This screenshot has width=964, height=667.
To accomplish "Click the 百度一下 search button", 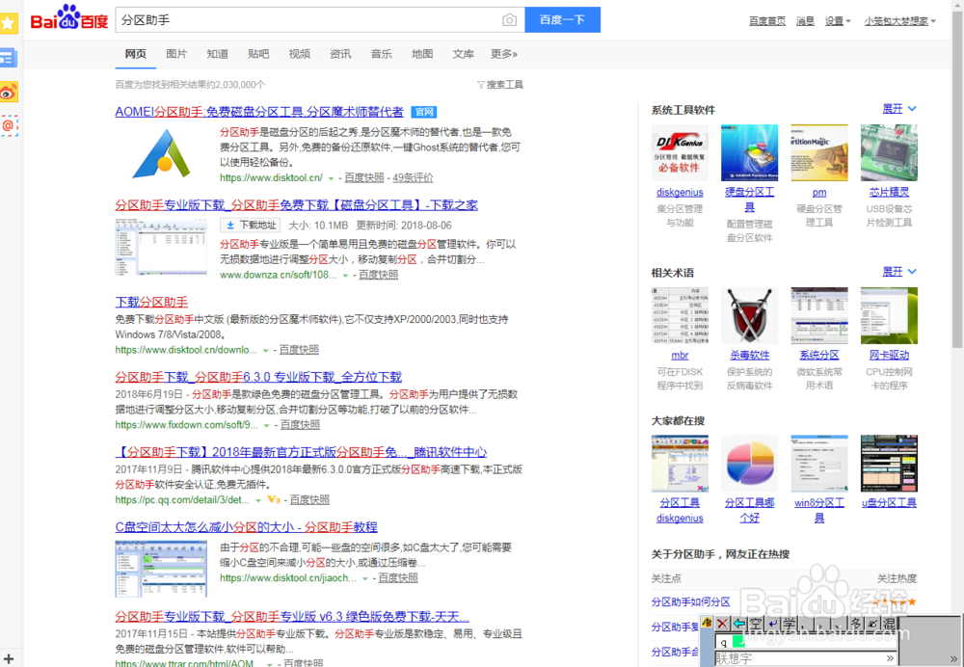I will pyautogui.click(x=563, y=19).
